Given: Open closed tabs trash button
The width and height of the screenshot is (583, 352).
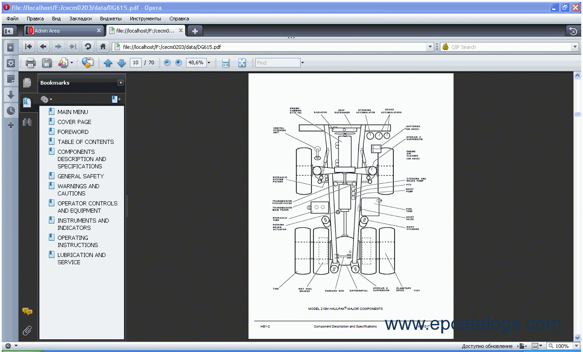Looking at the screenshot, I should pos(573,31).
